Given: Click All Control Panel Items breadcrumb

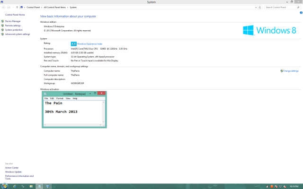Looking at the screenshot, I should (55, 8).
